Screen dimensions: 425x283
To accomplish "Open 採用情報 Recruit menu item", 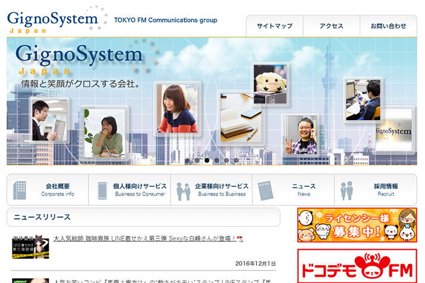I will pyautogui.click(x=376, y=190).
